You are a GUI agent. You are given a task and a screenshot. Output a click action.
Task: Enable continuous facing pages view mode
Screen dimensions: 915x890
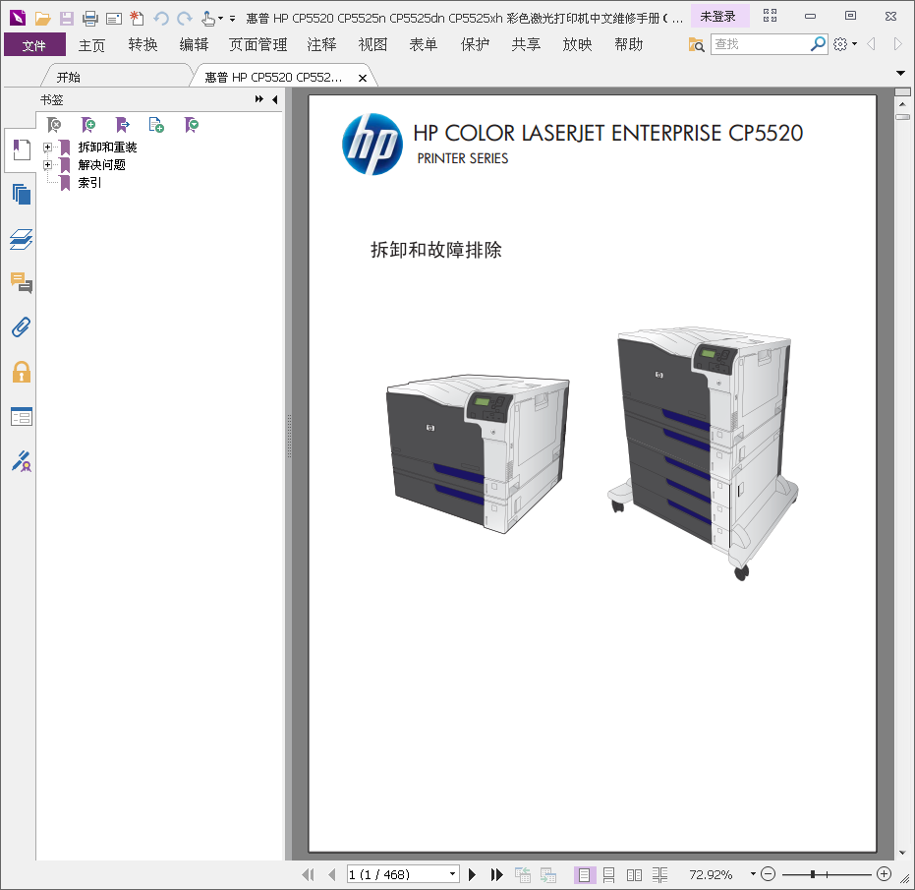[x=660, y=875]
